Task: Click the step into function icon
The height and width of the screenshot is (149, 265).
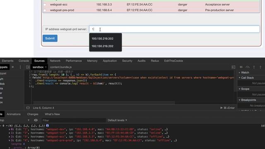Action: [254, 67]
